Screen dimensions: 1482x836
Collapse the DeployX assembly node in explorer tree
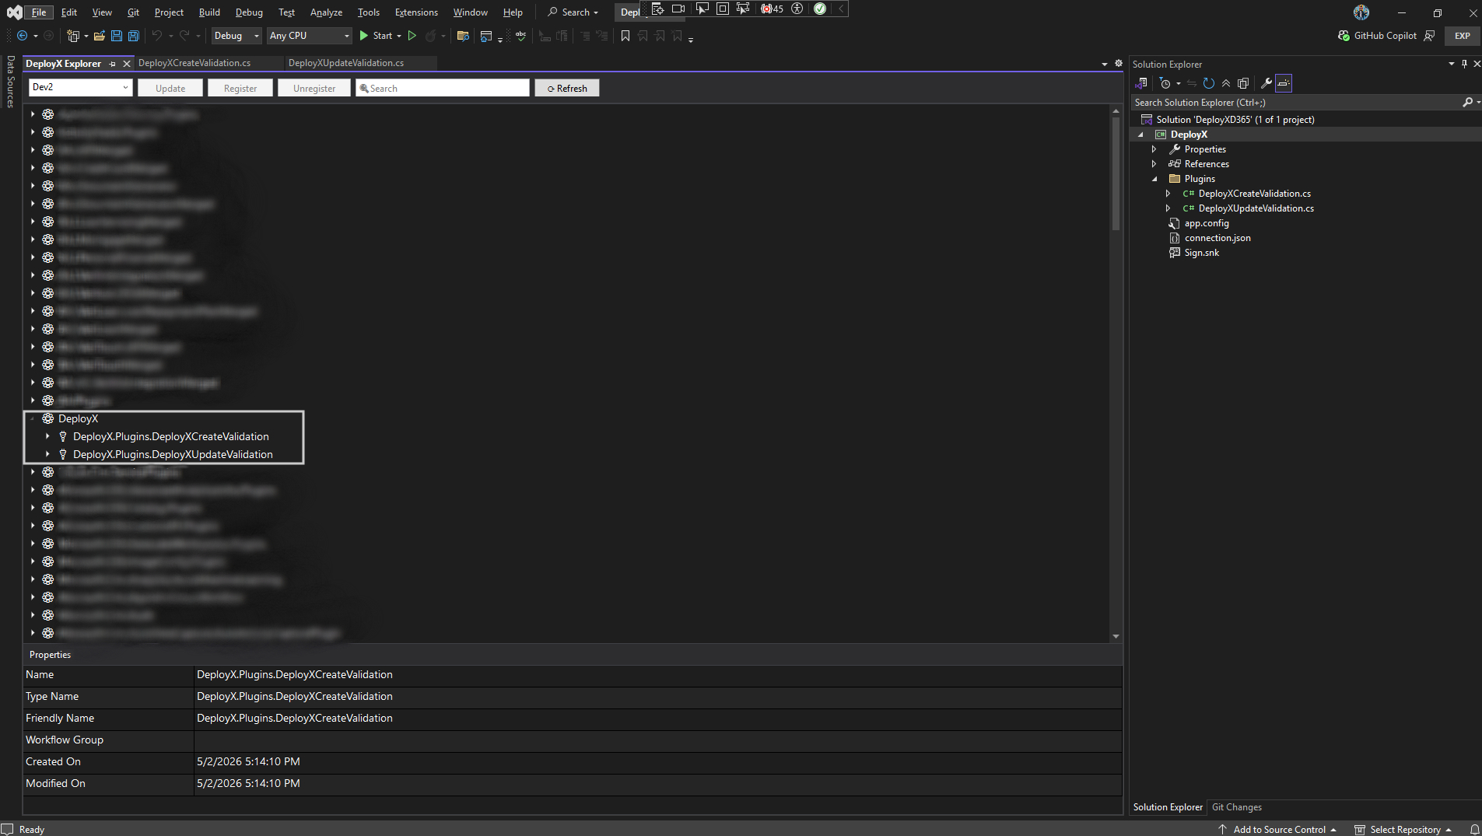[33, 418]
